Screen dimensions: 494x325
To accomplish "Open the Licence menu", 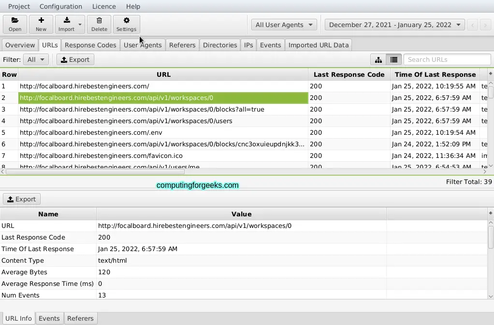I will coord(104,6).
